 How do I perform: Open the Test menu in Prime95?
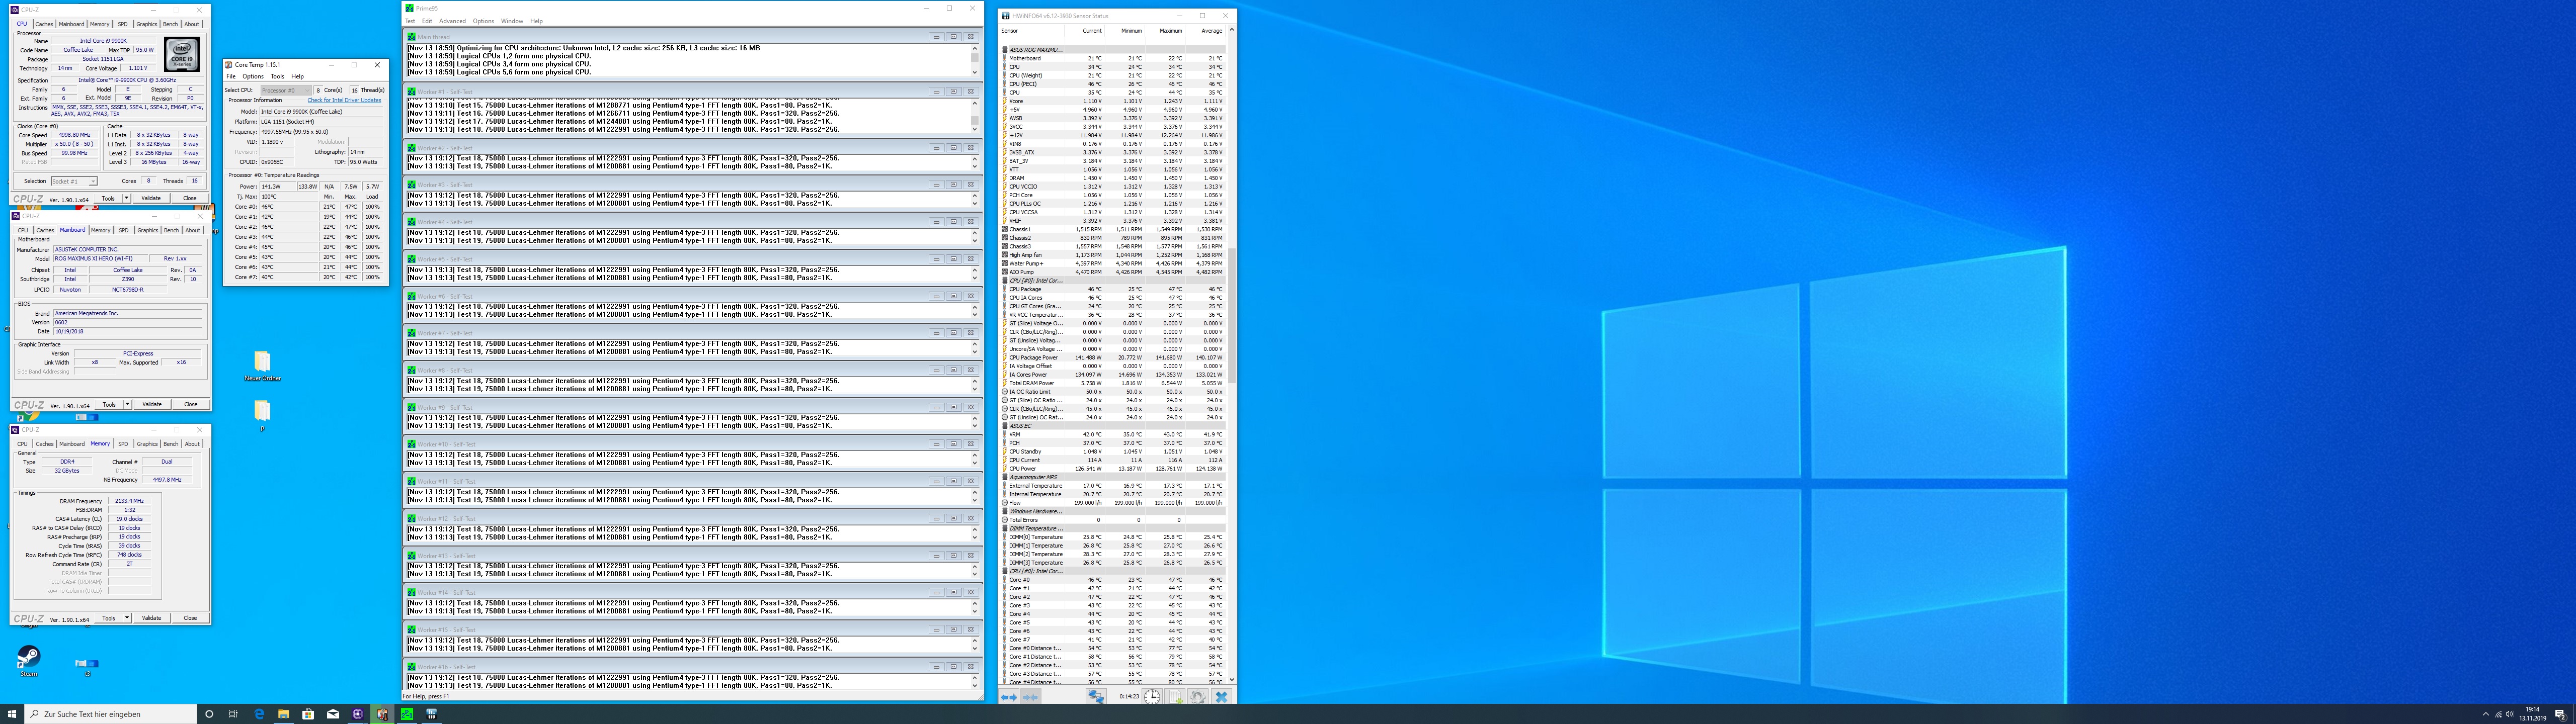(410, 21)
